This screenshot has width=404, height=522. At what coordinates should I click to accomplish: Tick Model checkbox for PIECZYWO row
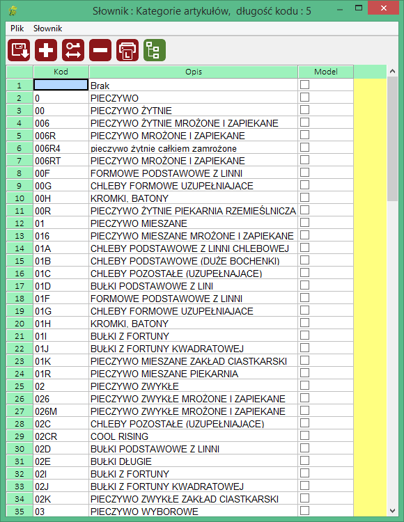pyautogui.click(x=304, y=97)
